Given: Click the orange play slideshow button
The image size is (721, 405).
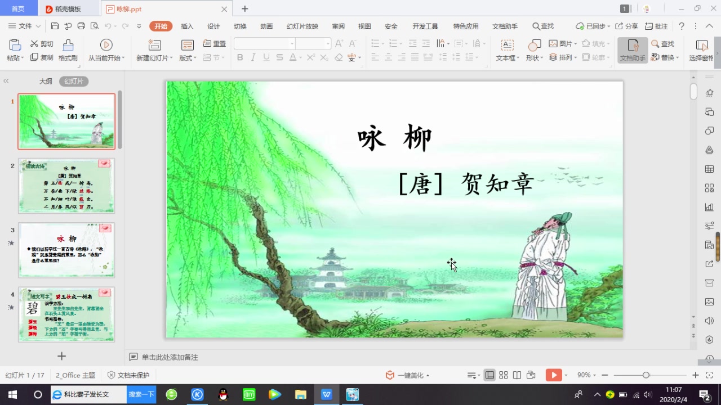Looking at the screenshot, I should pos(554,375).
